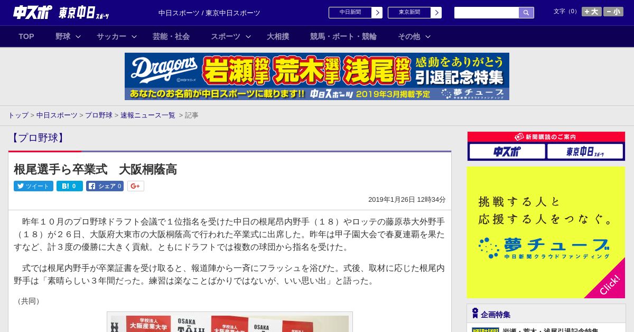Click the 東京中日スポーツ logo in header
The width and height of the screenshot is (634, 332).
click(x=84, y=13)
